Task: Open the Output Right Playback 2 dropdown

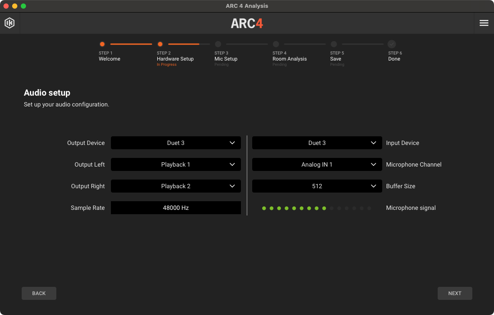Action: [x=176, y=186]
